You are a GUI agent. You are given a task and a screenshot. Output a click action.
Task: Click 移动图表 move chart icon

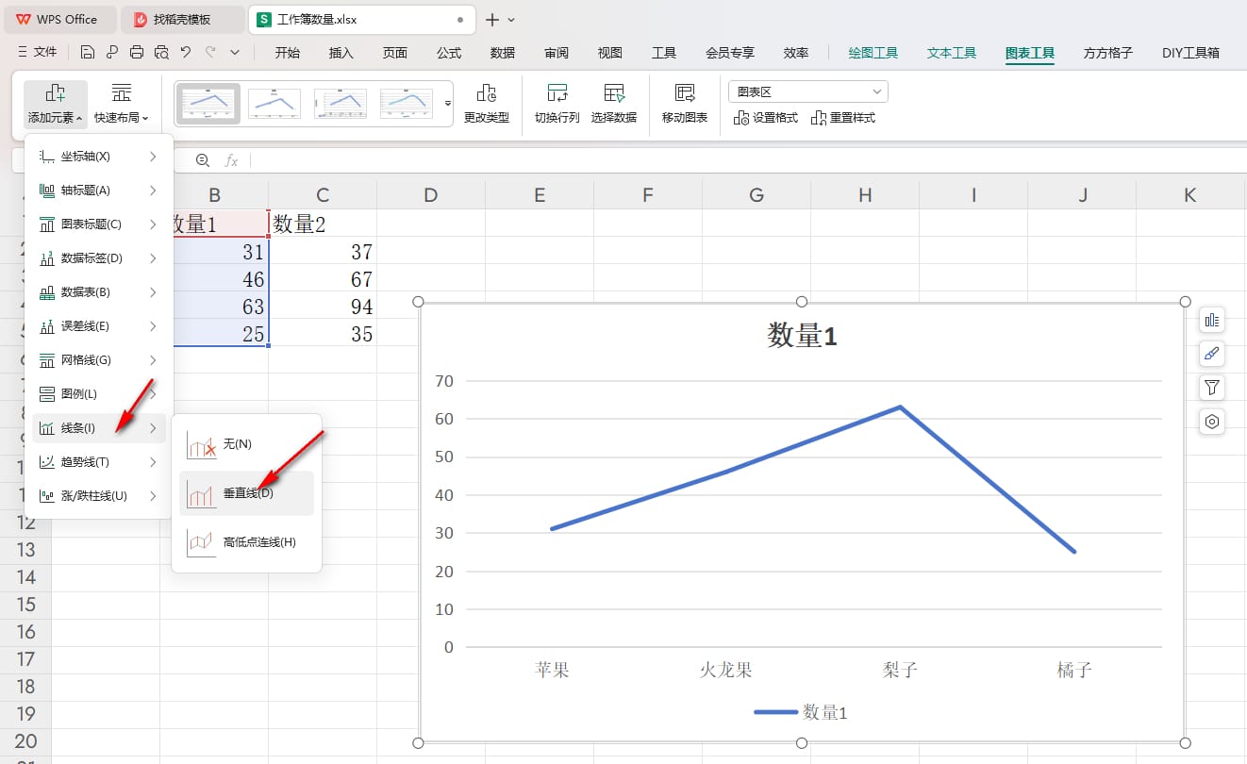click(685, 105)
